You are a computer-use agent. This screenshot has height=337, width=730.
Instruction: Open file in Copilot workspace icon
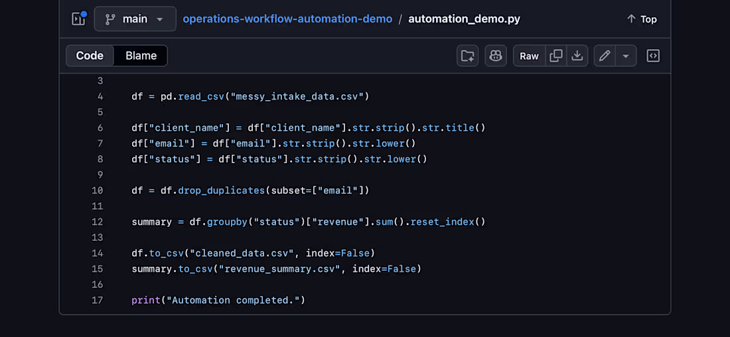click(x=467, y=56)
